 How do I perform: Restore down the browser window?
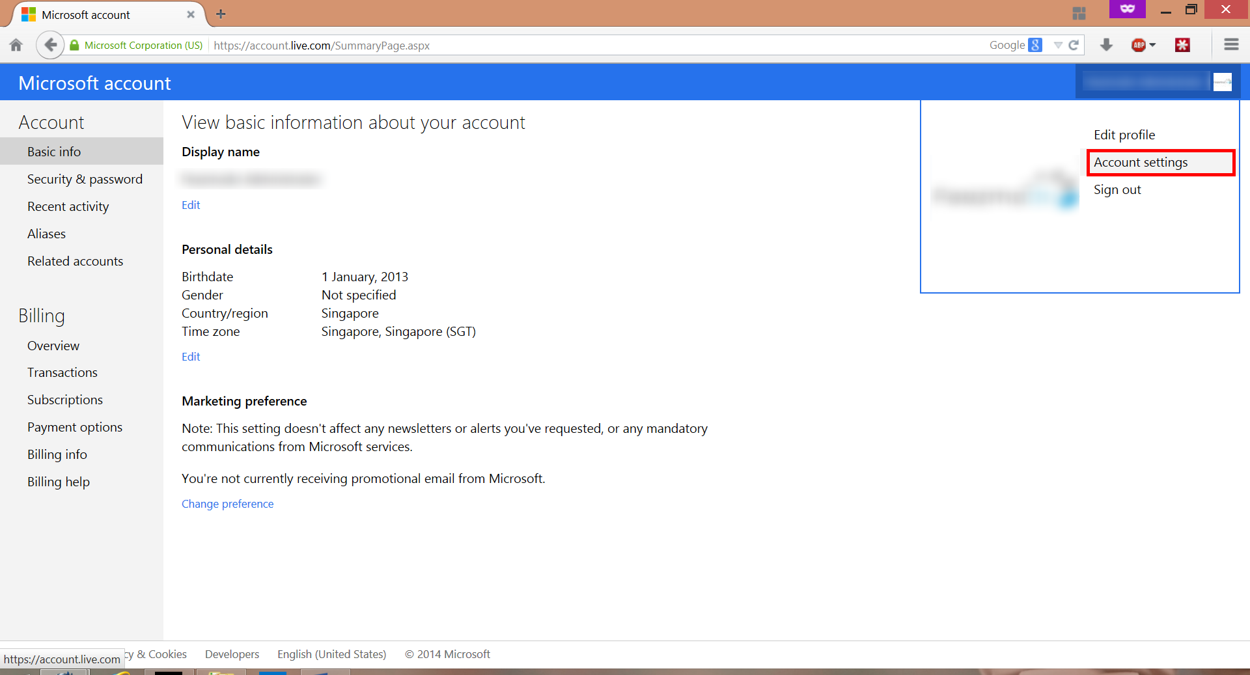coord(1191,9)
